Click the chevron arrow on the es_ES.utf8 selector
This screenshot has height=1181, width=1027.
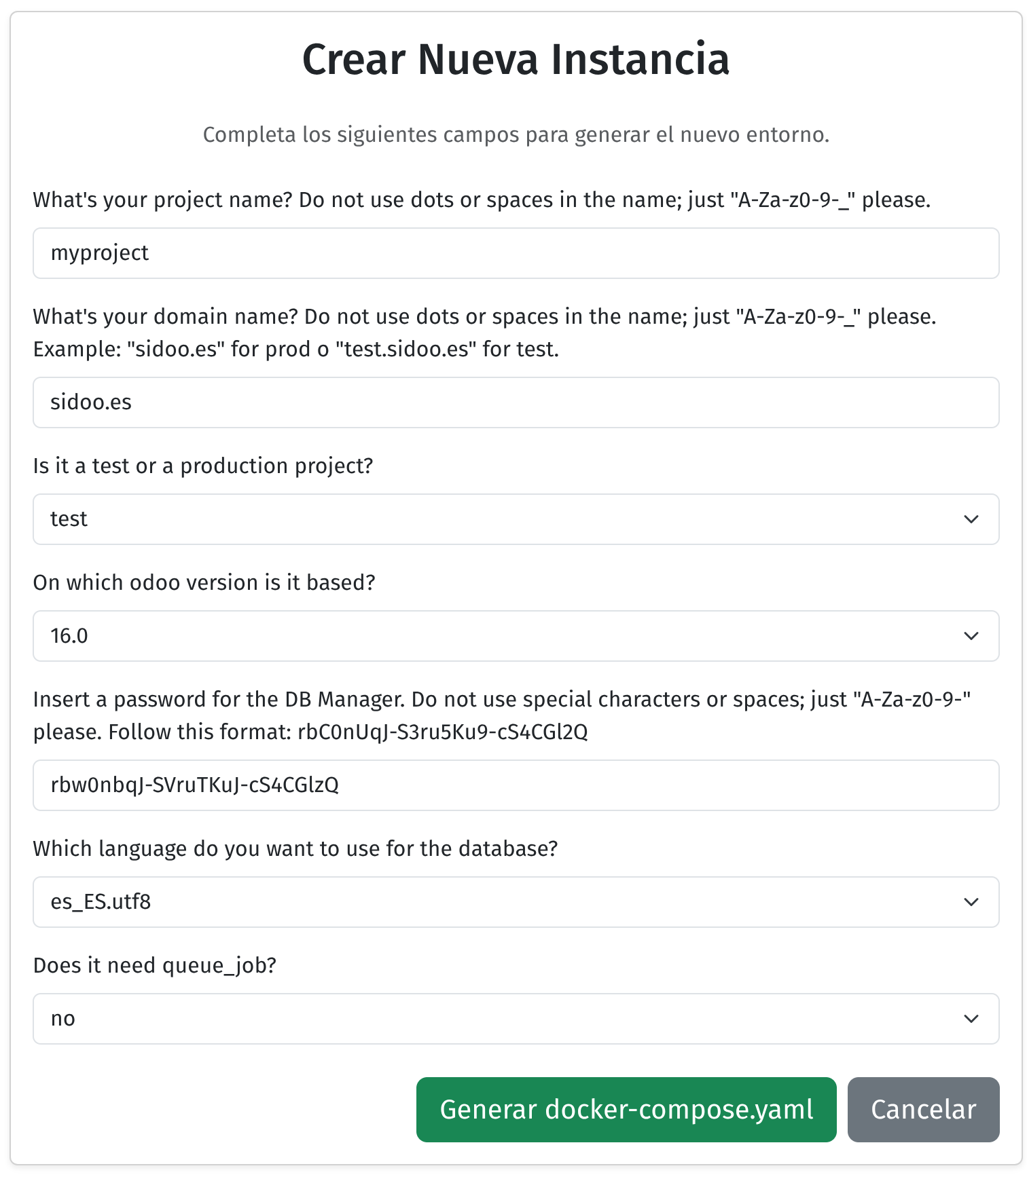click(971, 902)
